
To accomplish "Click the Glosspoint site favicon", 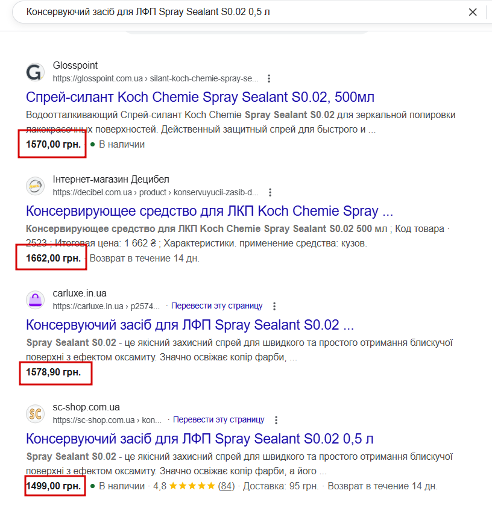I will coord(36,72).
